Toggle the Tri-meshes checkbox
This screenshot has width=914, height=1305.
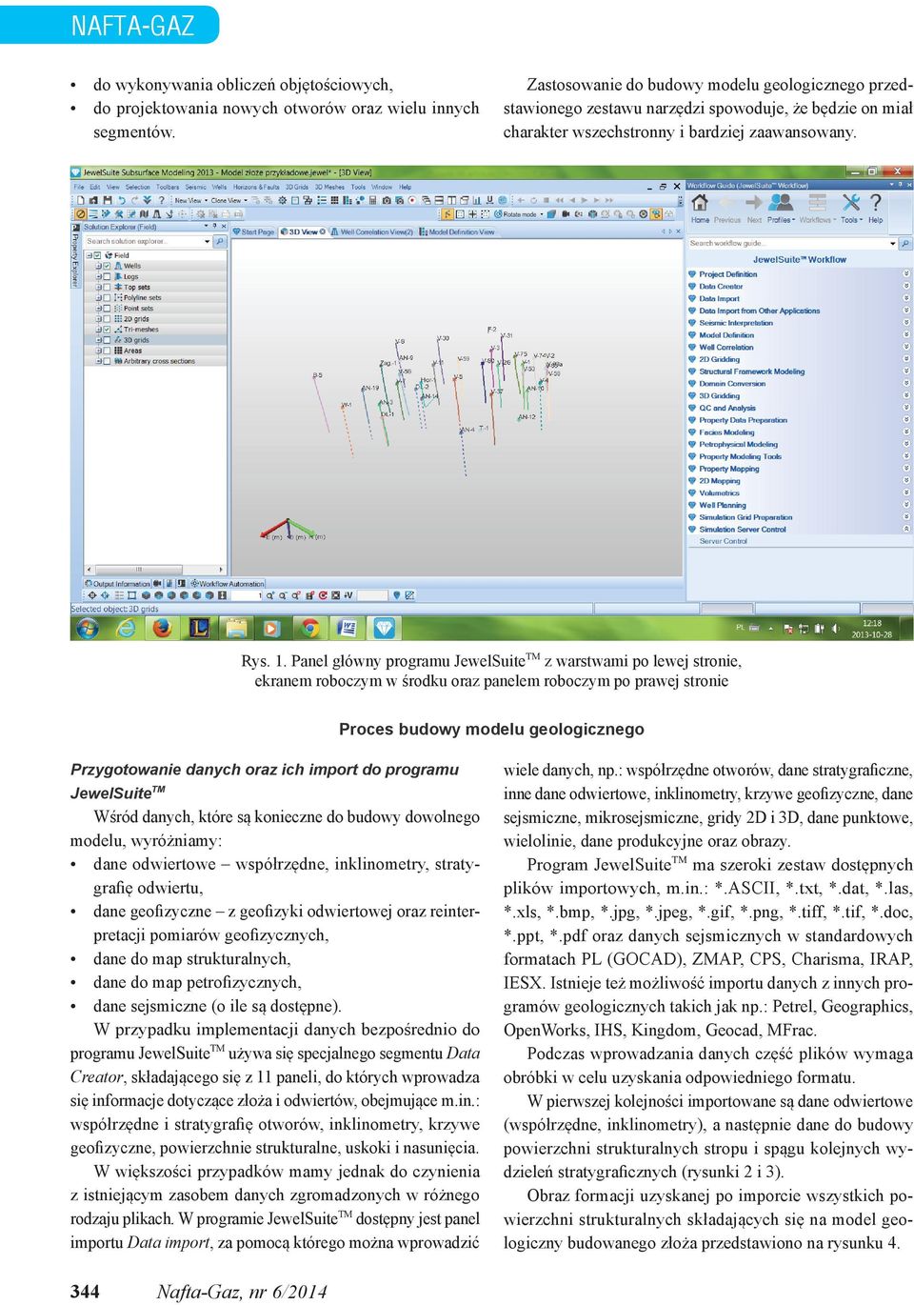point(107,330)
